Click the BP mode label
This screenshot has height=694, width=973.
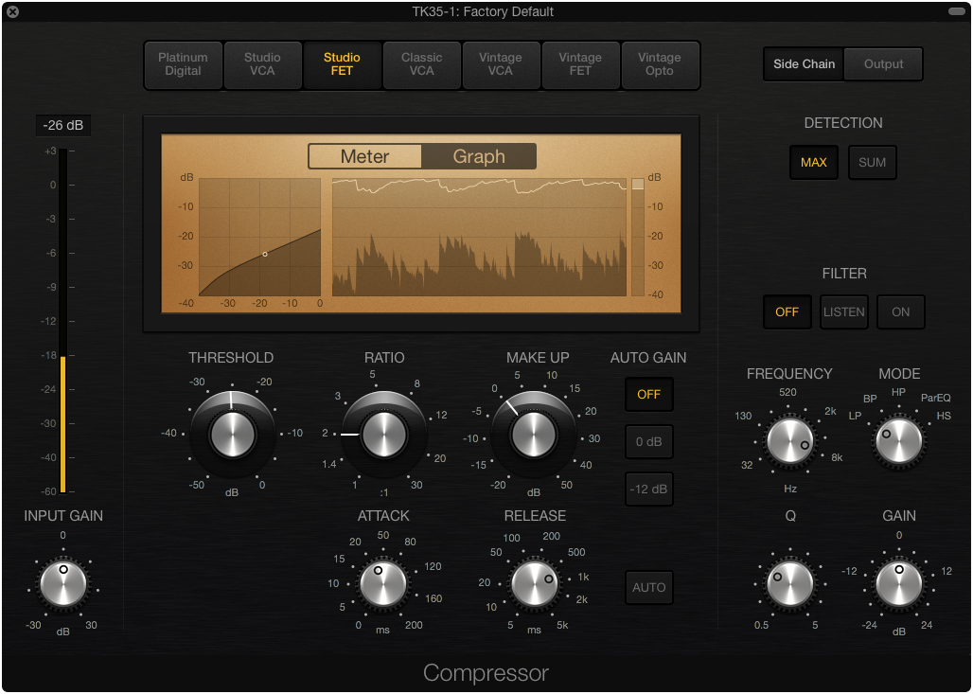(870, 399)
